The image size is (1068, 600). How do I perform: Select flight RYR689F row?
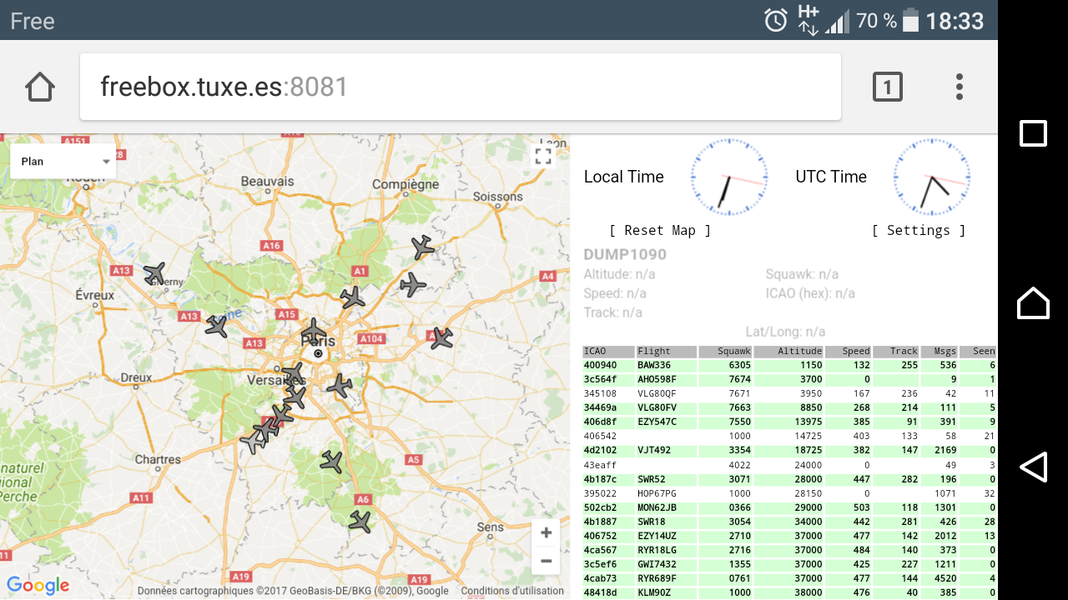click(789, 578)
